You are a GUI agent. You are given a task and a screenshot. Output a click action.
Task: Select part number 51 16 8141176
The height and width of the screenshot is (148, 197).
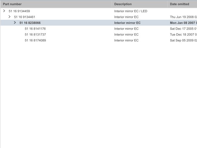pos(35,29)
